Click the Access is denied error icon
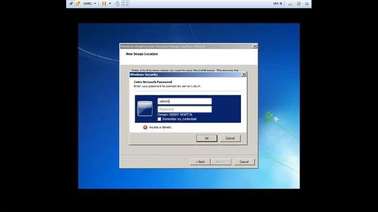The image size is (378, 212). tap(145, 127)
